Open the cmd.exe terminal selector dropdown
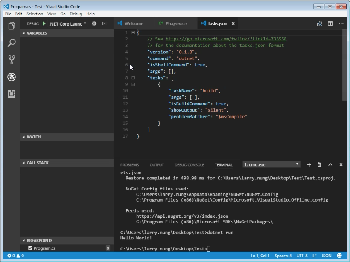350x262 pixels. [x=271, y=164]
